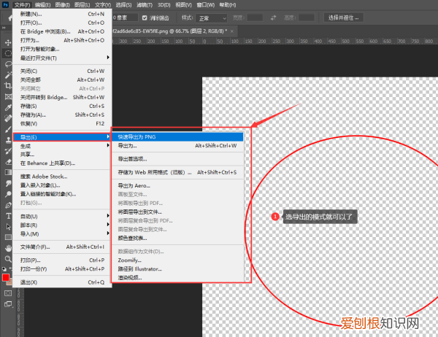Select the Pen tool
Image resolution: width=438 pixels, height=337 pixels.
[8, 205]
